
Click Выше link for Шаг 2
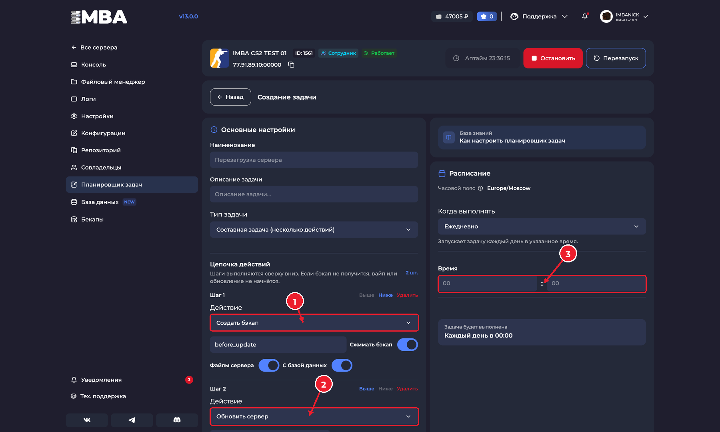[366, 389]
